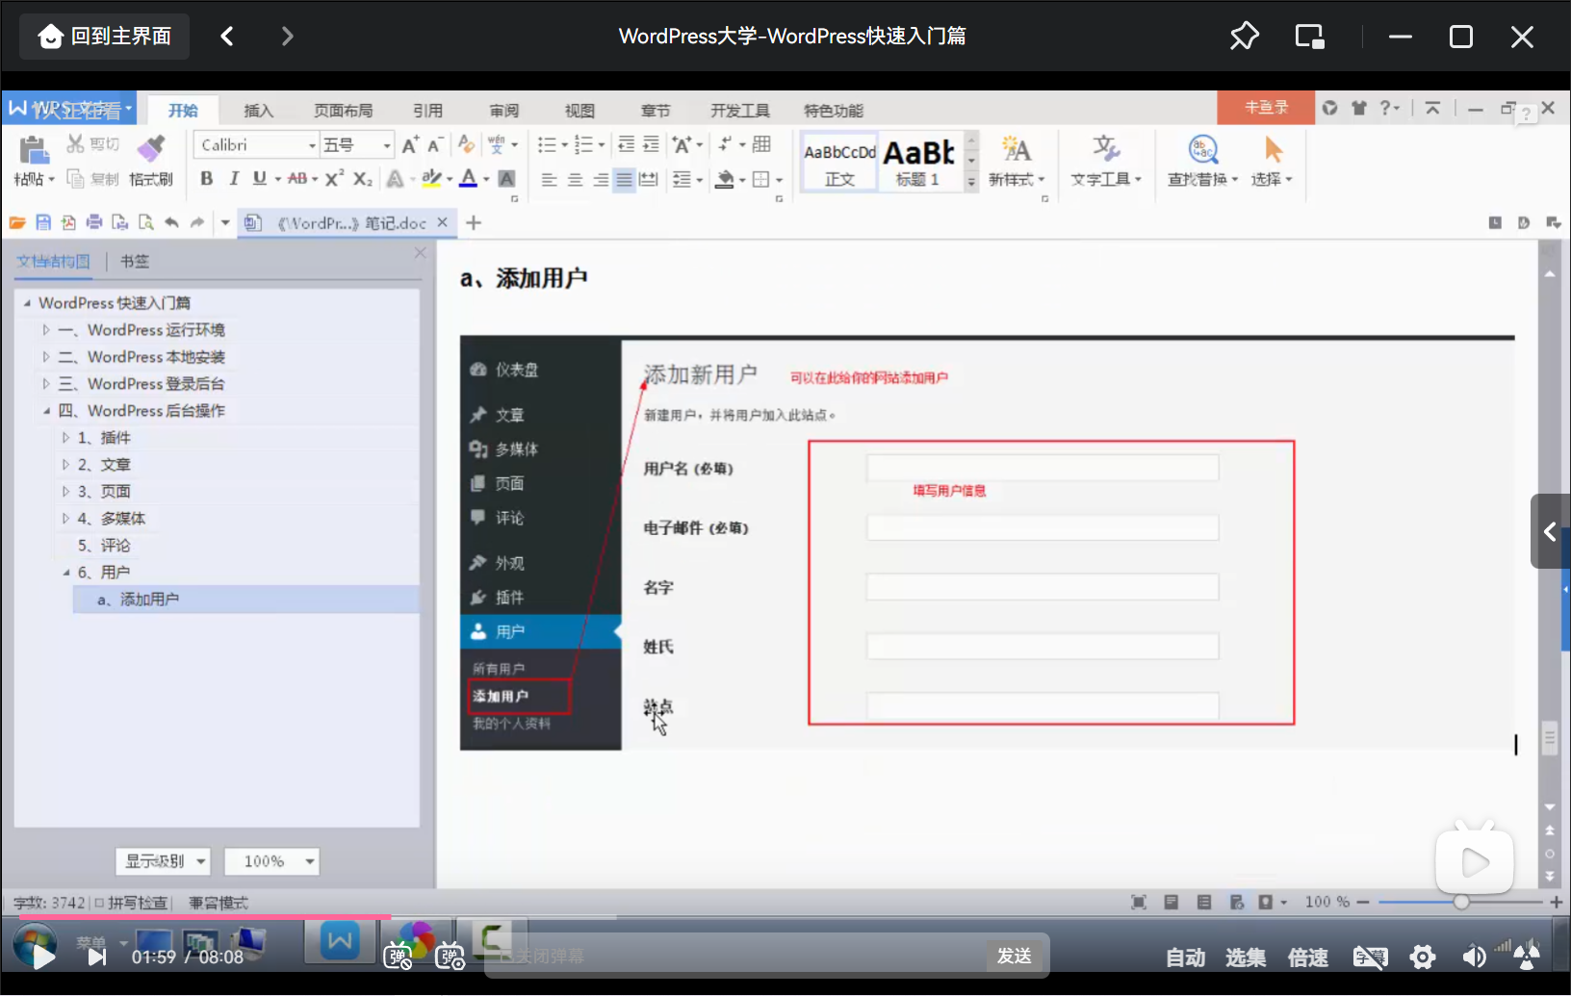Open the 开始 ribbon tab

[x=183, y=111]
